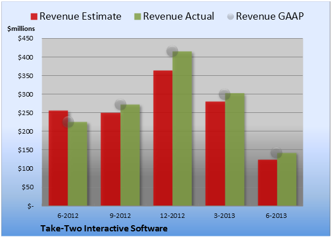Screen dimensions: 331x237
Task: Click the gray Revenue GAAP legend marker
Action: pos(231,16)
